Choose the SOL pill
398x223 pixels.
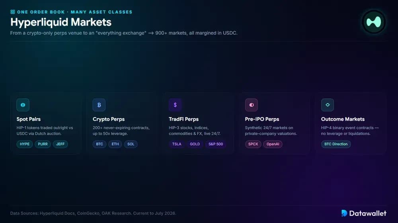[131, 144]
